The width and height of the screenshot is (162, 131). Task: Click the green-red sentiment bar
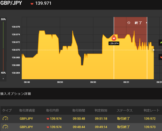click(x=3, y=46)
